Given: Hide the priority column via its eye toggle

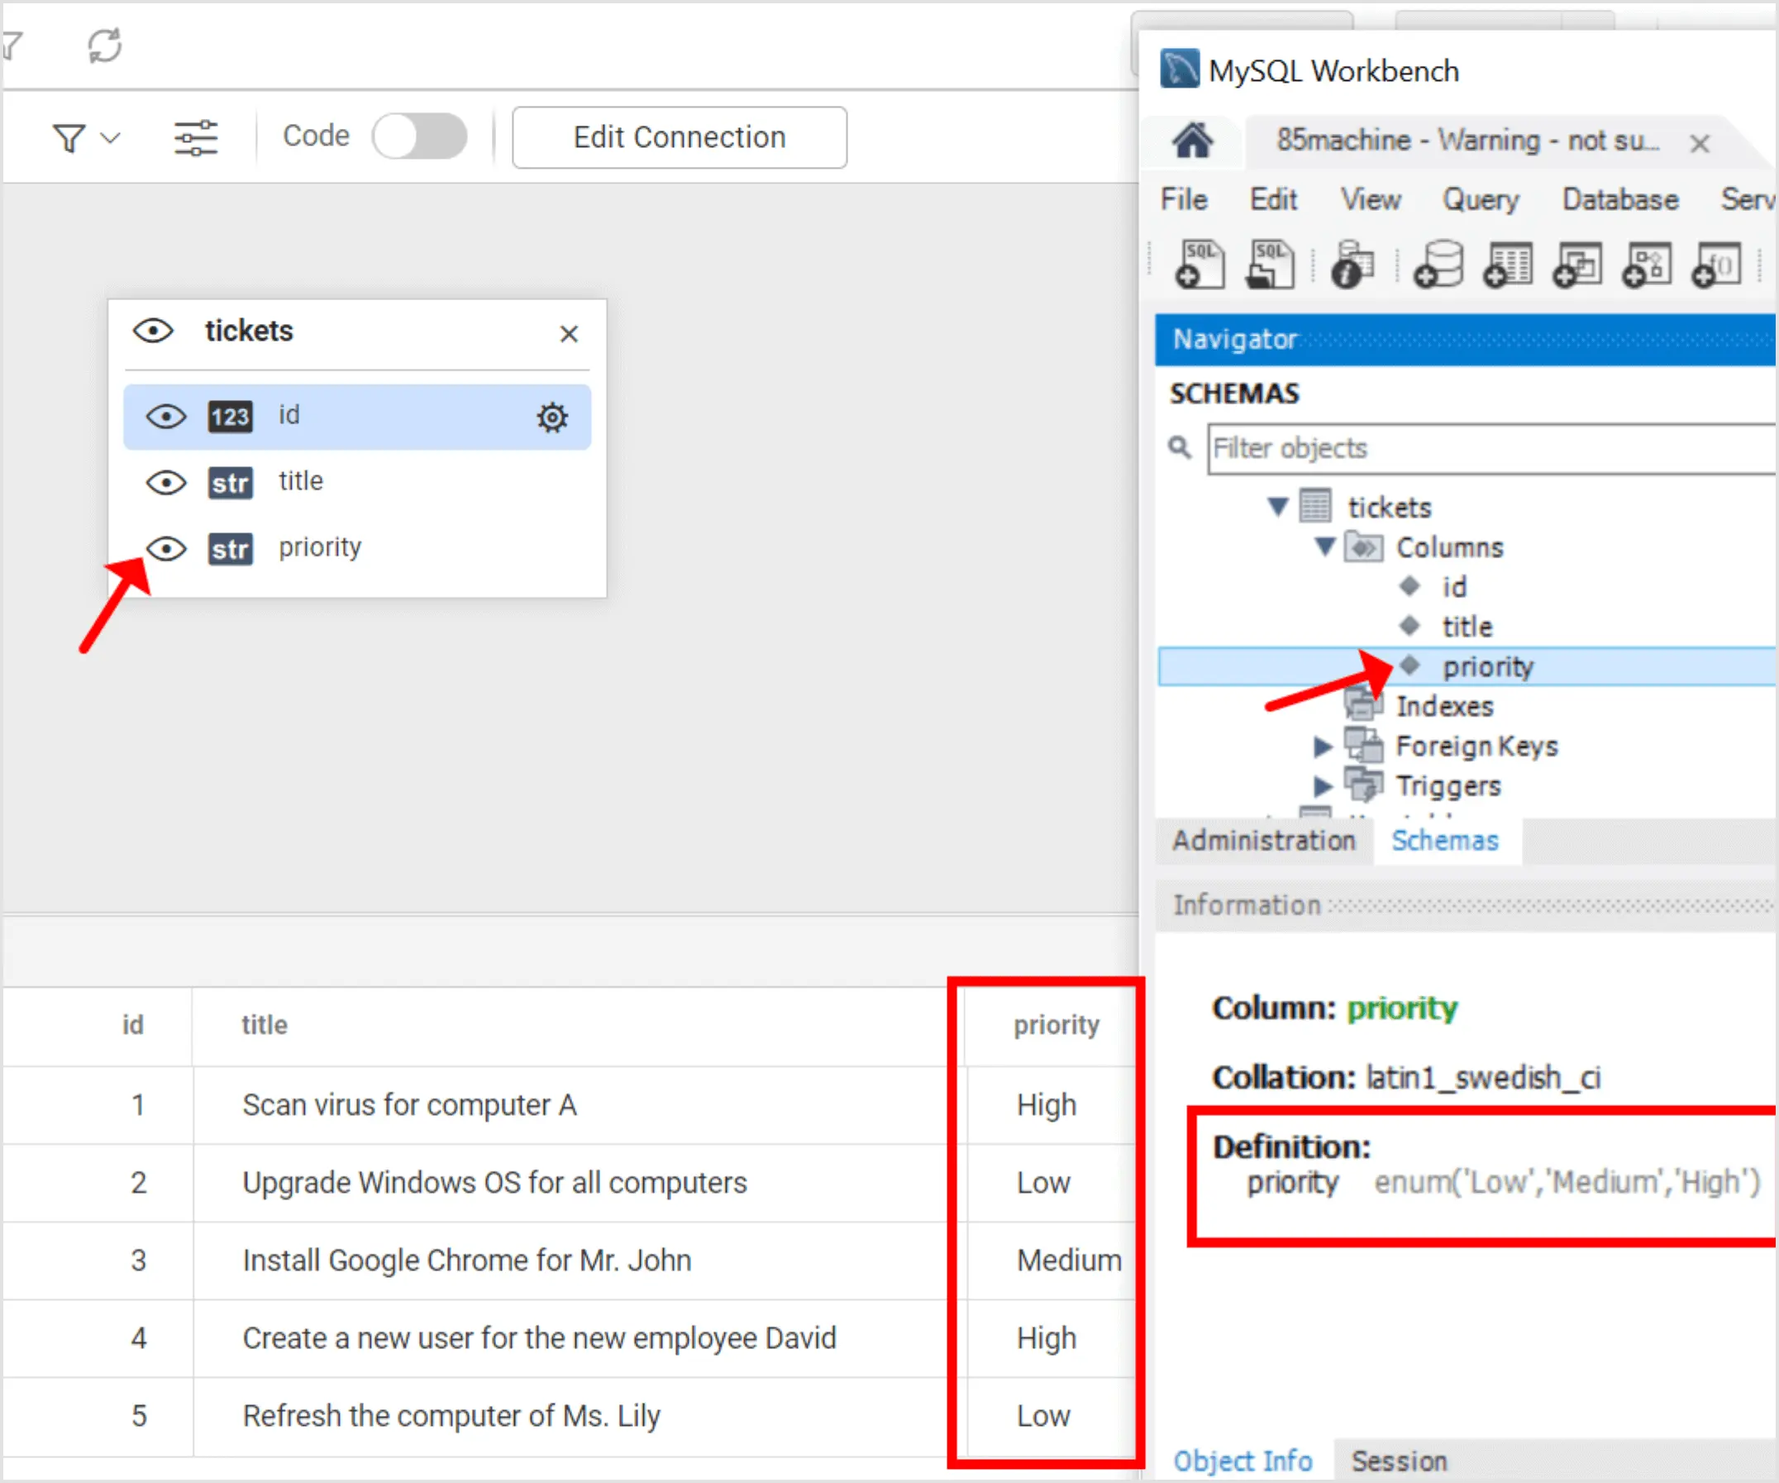Looking at the screenshot, I should click(166, 549).
